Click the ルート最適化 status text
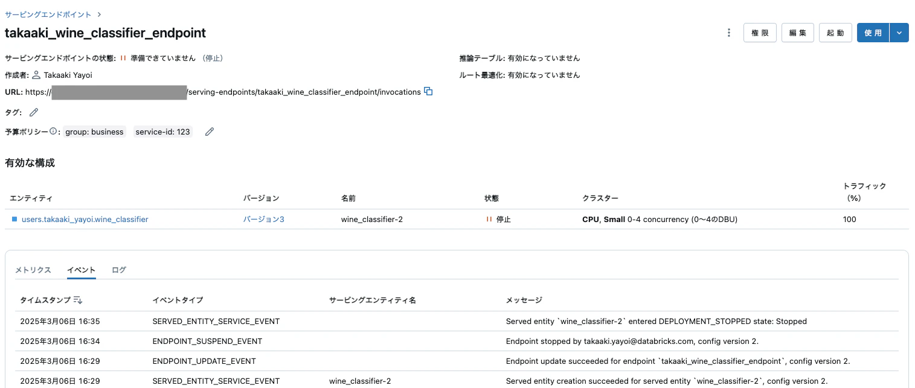The height and width of the screenshot is (388, 915). (519, 75)
